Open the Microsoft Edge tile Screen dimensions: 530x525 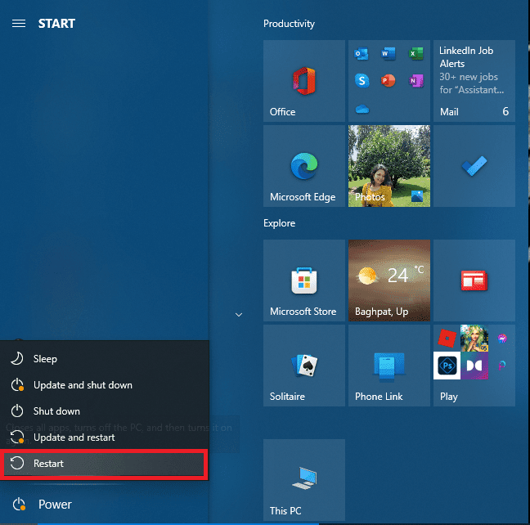coord(304,166)
